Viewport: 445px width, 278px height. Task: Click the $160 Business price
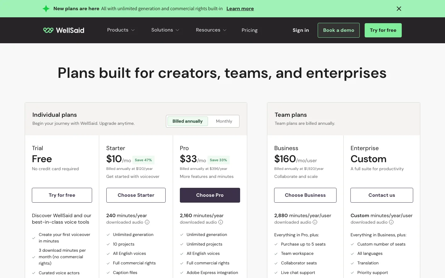[x=285, y=159]
